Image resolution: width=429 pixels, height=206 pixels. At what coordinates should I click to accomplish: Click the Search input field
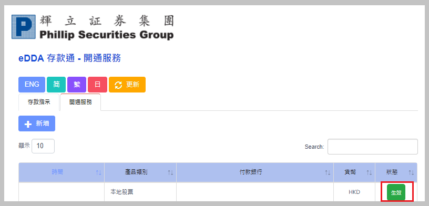click(373, 147)
